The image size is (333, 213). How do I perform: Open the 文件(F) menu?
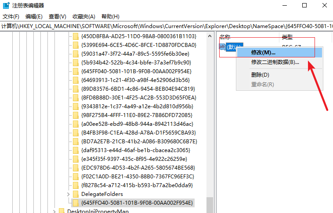(x=11, y=17)
